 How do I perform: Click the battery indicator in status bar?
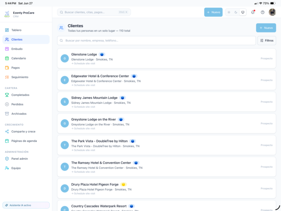tap(273, 3)
